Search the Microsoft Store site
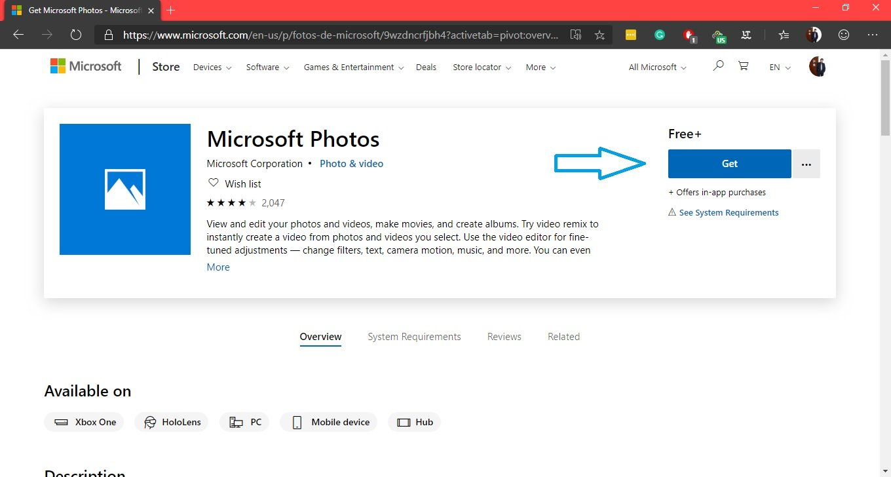This screenshot has height=477, width=891. [x=718, y=66]
